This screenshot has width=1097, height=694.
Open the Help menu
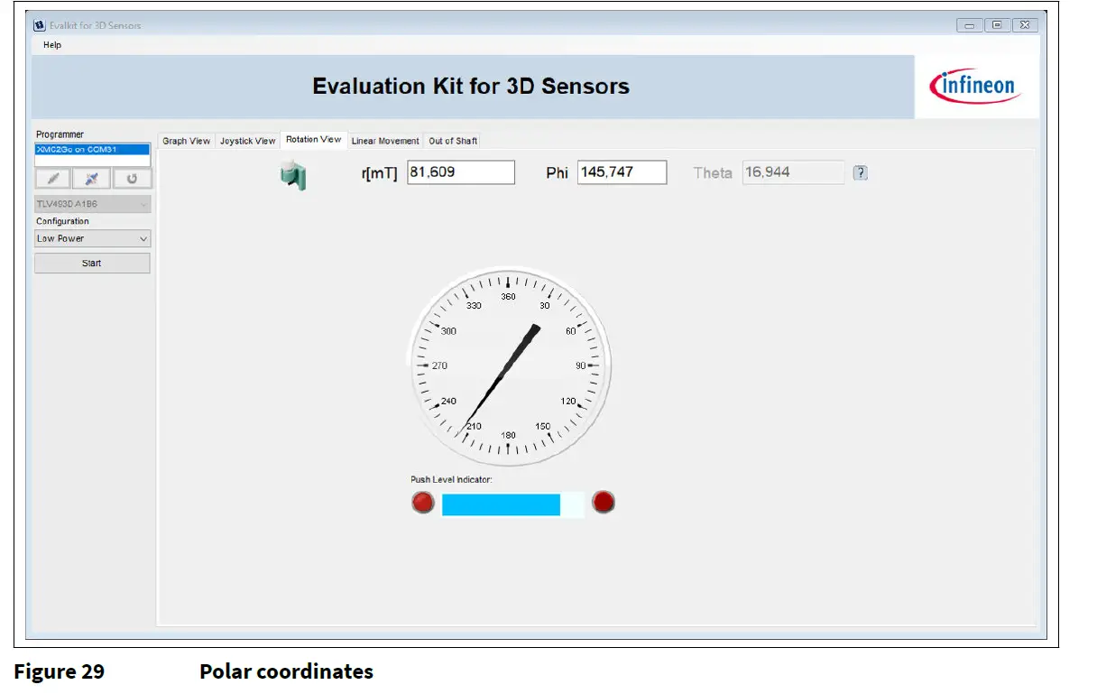point(51,44)
